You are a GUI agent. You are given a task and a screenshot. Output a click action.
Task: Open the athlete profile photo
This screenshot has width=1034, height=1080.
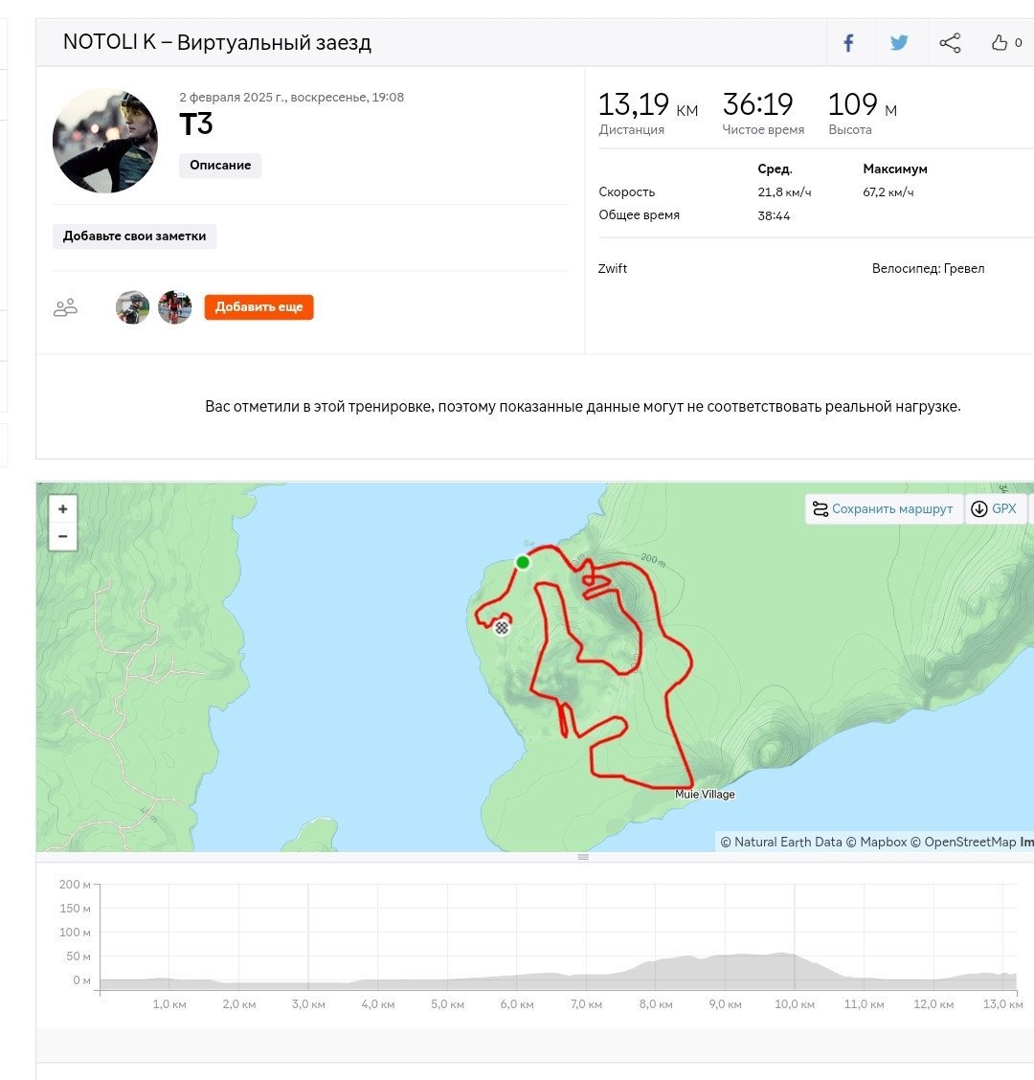105,141
